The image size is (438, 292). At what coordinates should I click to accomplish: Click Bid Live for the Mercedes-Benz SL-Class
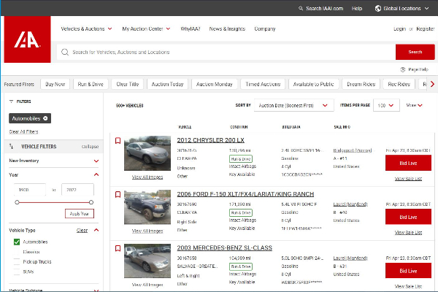(x=408, y=271)
